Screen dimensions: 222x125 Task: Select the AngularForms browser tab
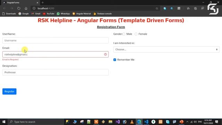[21, 2]
